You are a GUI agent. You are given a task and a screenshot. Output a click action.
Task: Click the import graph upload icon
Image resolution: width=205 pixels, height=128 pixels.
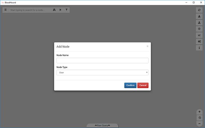pyautogui.click(x=199, y=23)
